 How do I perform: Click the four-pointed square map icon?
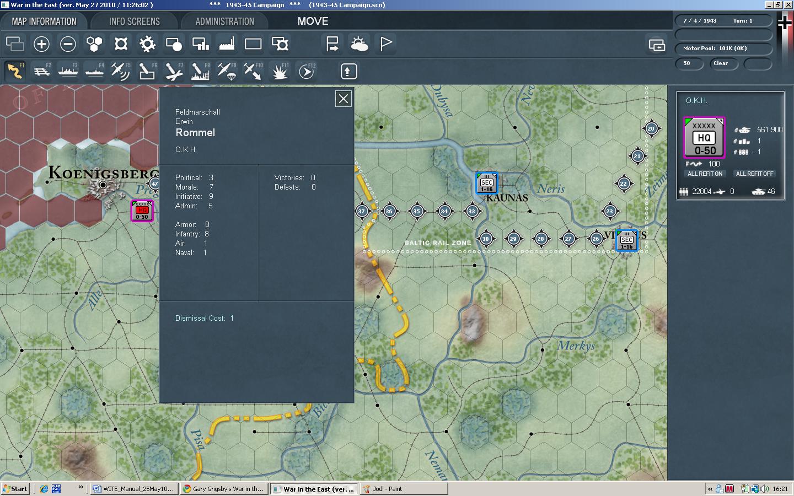click(x=121, y=44)
